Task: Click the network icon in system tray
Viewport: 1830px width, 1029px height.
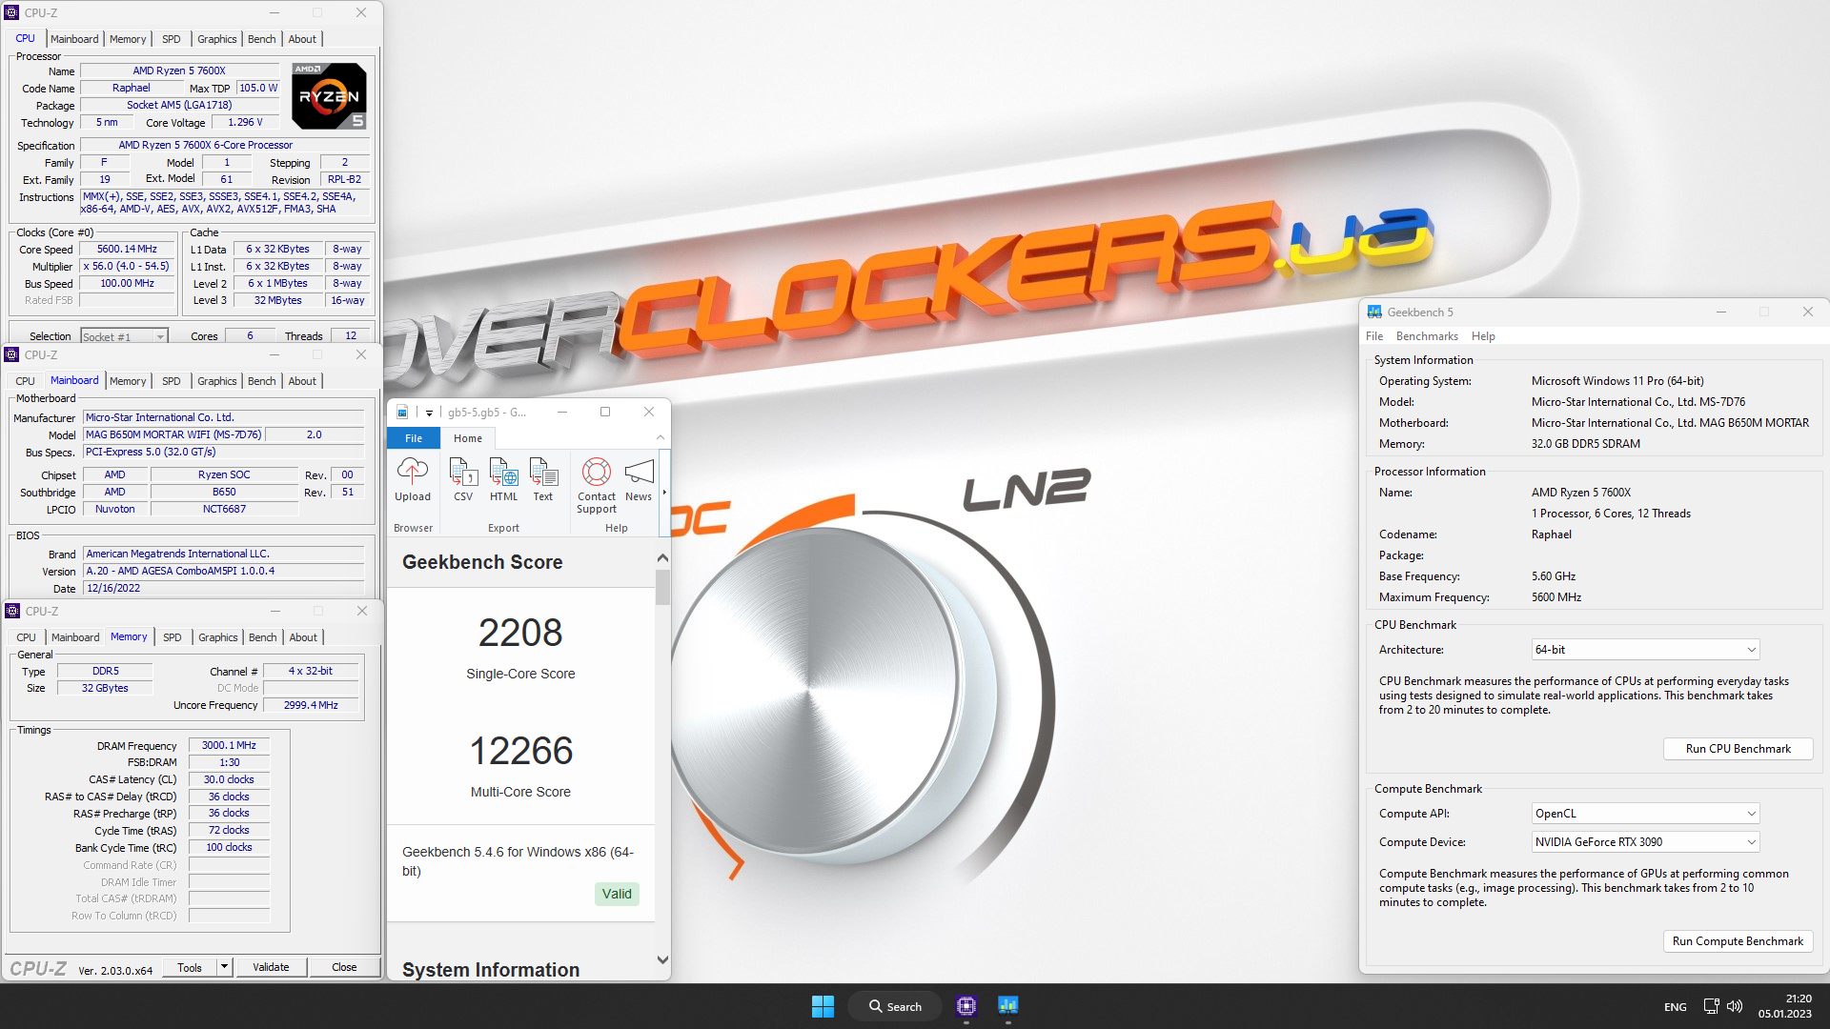Action: 1711,1006
